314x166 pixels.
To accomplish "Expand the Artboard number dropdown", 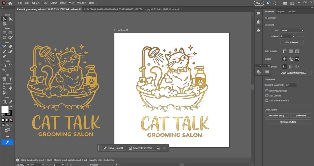I will pos(293,36).
